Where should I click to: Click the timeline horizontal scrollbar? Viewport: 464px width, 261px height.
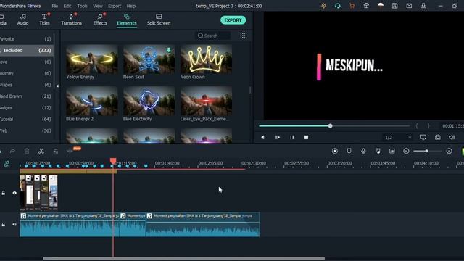[x=183, y=258]
